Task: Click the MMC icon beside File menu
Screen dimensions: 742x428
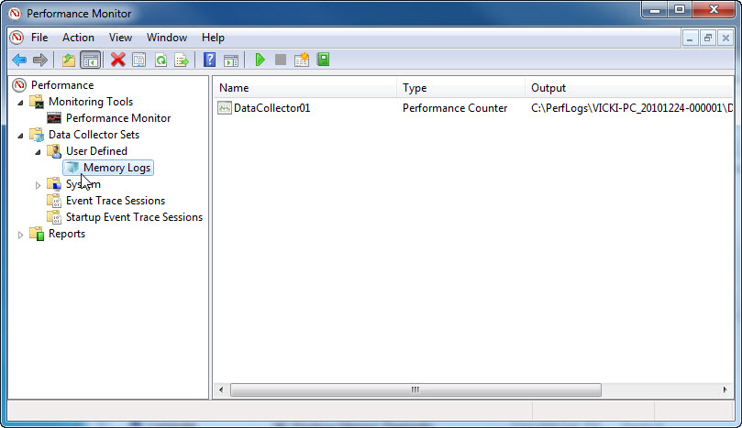Action: coord(17,38)
